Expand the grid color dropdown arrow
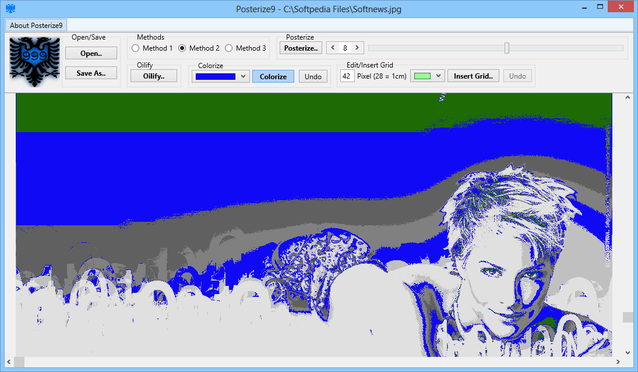The height and width of the screenshot is (372, 638). coord(438,76)
